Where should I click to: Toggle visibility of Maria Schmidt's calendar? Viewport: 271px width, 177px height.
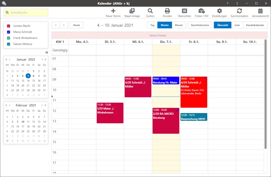pos(8,32)
